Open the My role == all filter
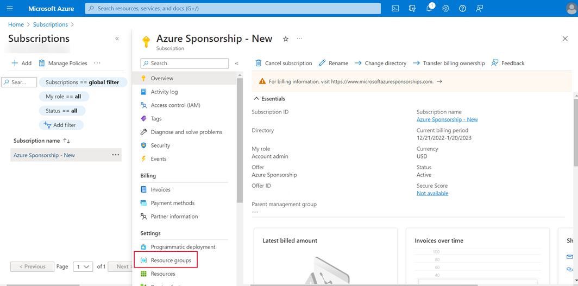The image size is (578, 286). click(x=64, y=97)
